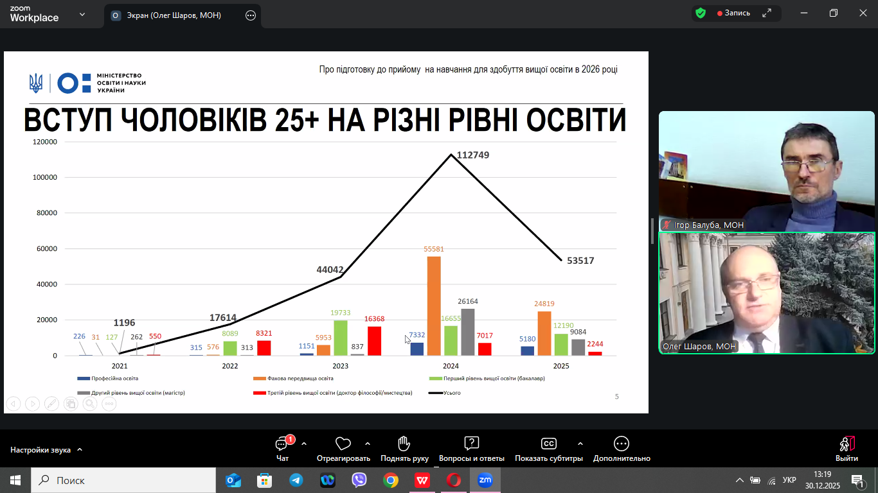This screenshot has height=493, width=878.
Task: Leave the meeting with Выйти
Action: (x=847, y=449)
